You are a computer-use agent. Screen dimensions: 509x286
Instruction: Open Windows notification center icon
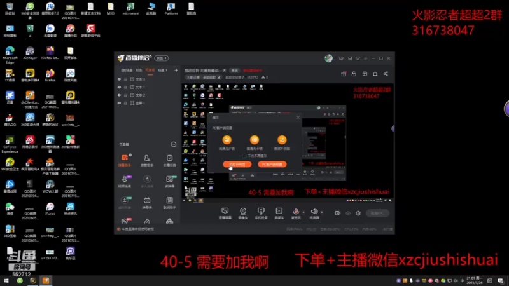pos(501,281)
